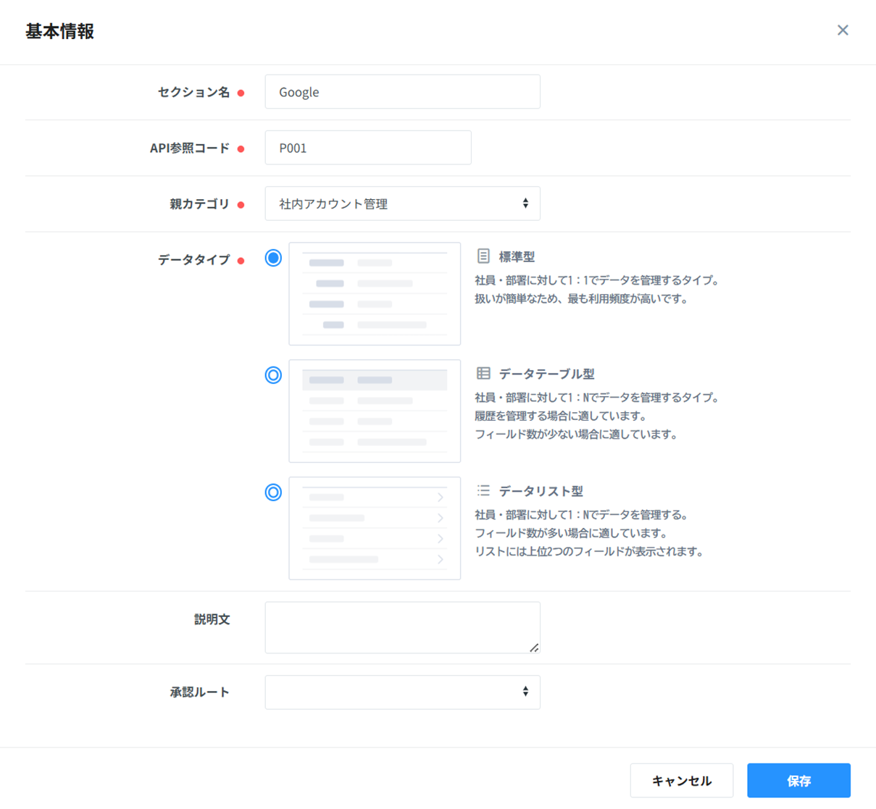The image size is (876, 809).
Task: Click the セクション名 input field
Action: click(402, 92)
